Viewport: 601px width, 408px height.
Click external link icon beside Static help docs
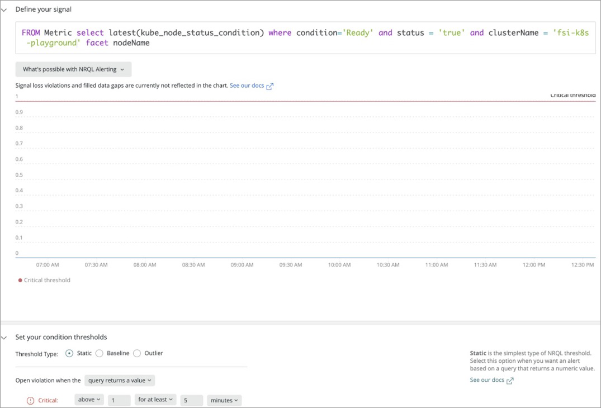pyautogui.click(x=510, y=381)
